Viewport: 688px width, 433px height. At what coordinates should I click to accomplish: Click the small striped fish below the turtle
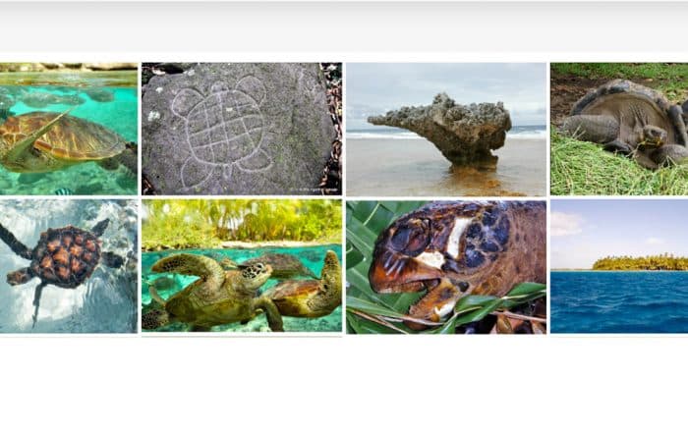(x=64, y=191)
